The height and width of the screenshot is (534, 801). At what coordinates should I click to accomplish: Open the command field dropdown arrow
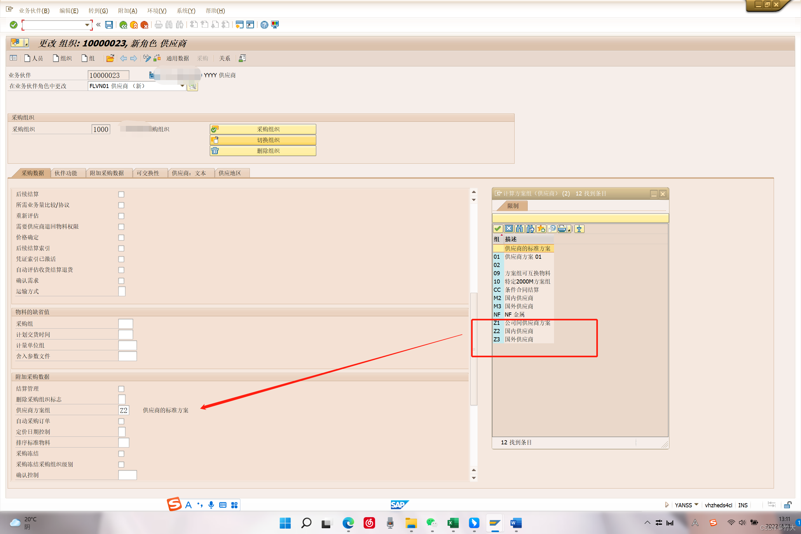tap(87, 25)
